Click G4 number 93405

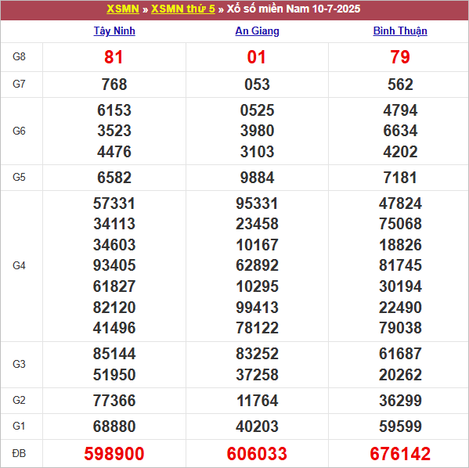[114, 265]
